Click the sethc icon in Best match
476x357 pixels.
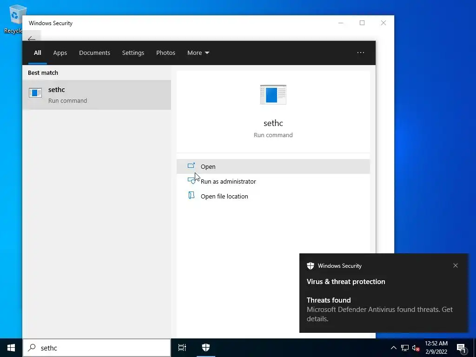[35, 93]
